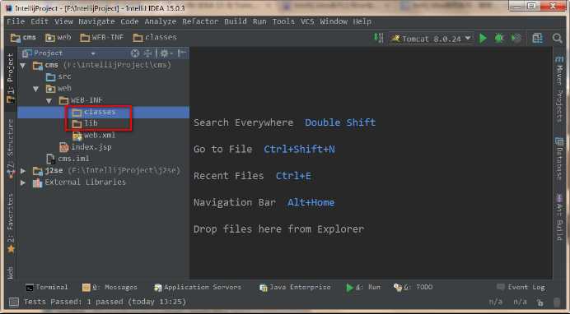570x314 pixels.
Task: Open the Refactor menu
Action: pyautogui.click(x=200, y=21)
